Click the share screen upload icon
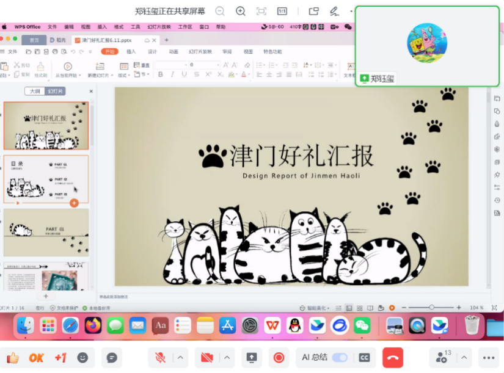504x373 pixels. coord(251,358)
